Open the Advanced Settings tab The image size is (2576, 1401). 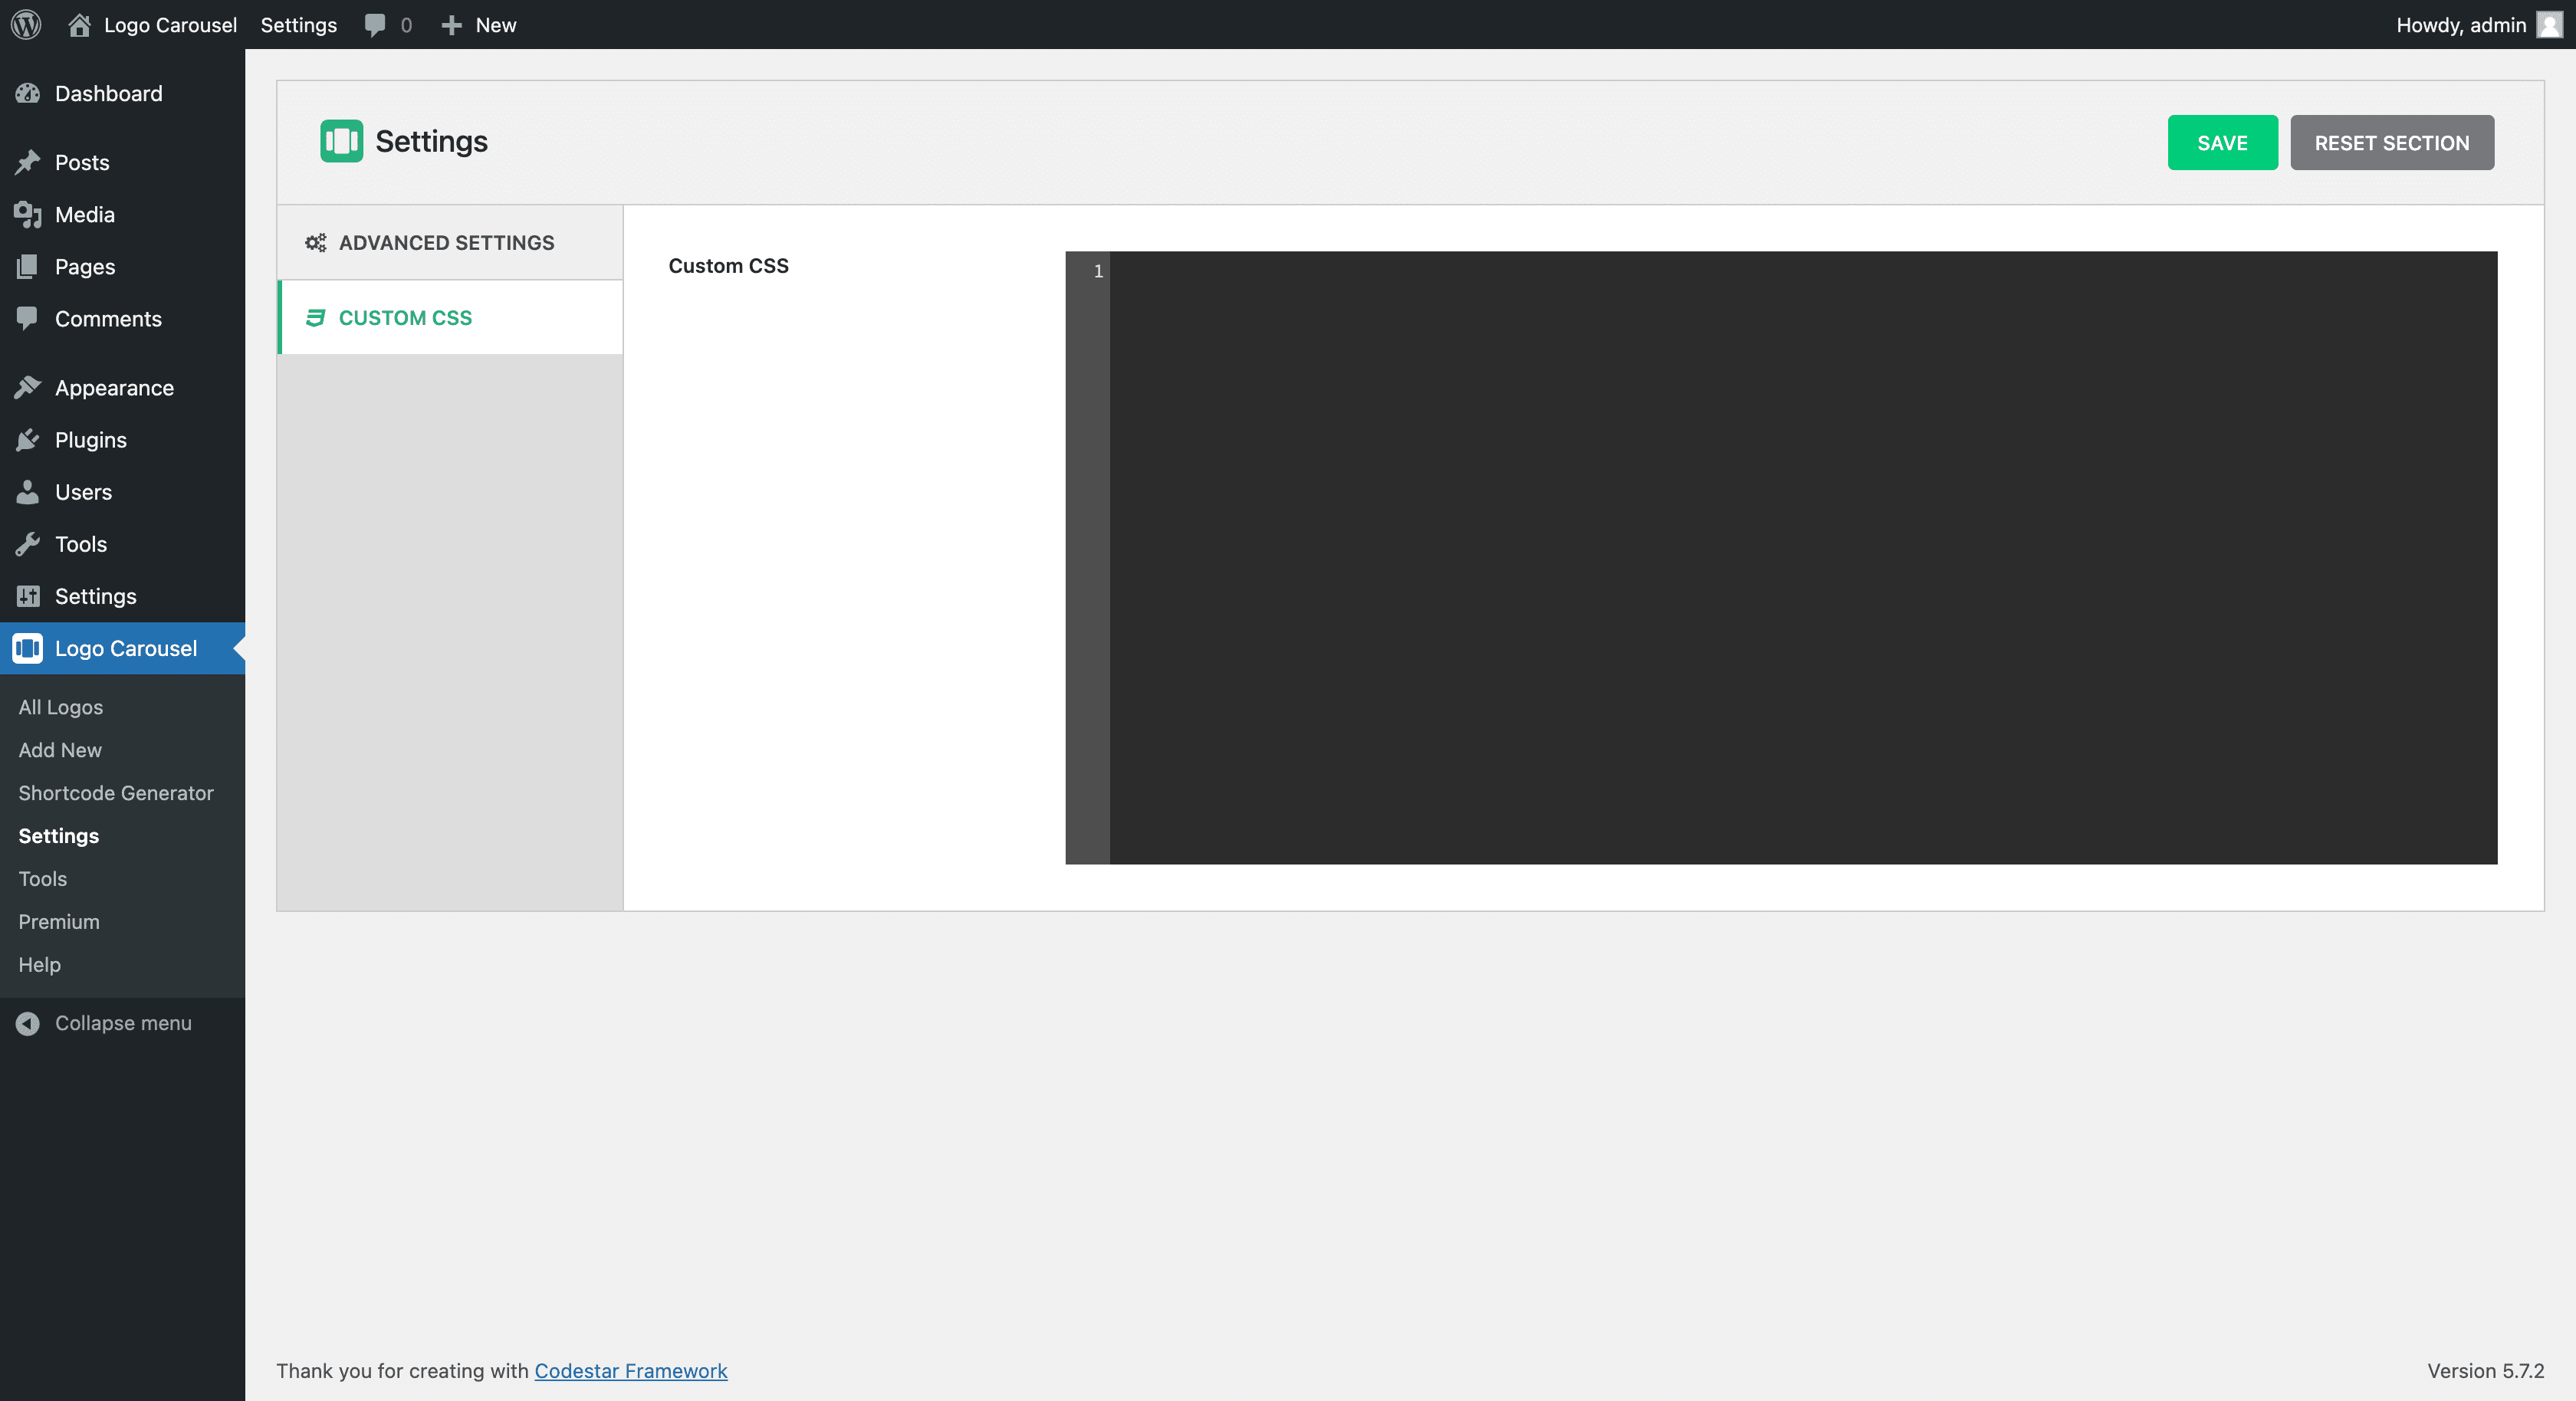pyautogui.click(x=446, y=243)
